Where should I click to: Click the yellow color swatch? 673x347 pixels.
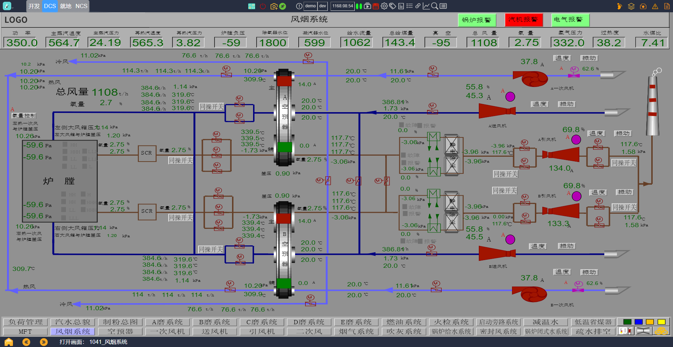[x=661, y=322]
